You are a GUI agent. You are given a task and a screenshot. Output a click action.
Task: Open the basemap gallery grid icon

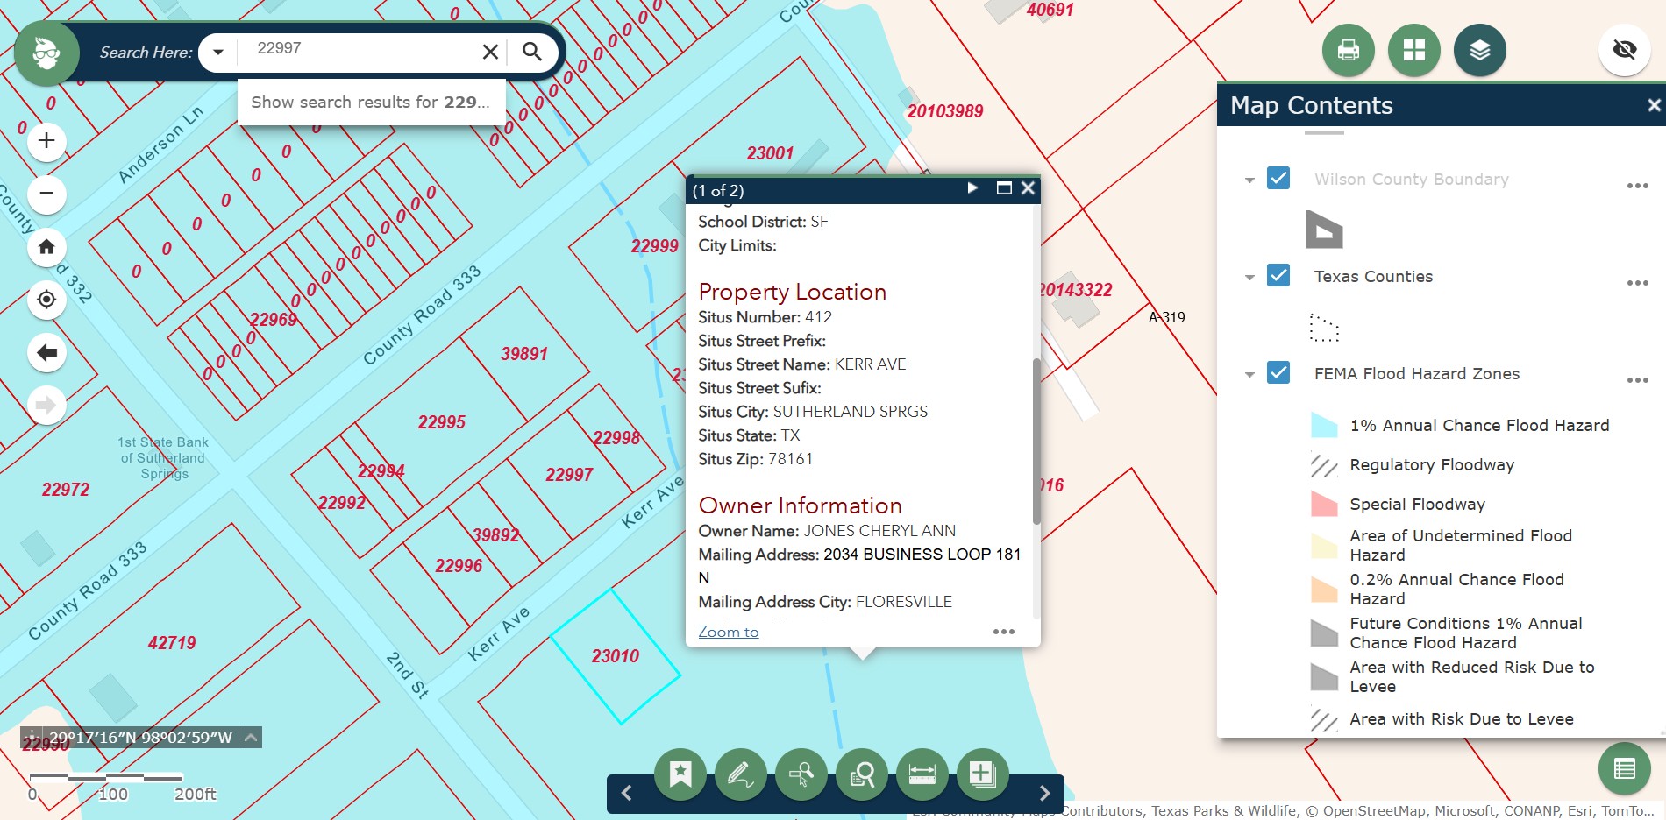click(x=1413, y=50)
